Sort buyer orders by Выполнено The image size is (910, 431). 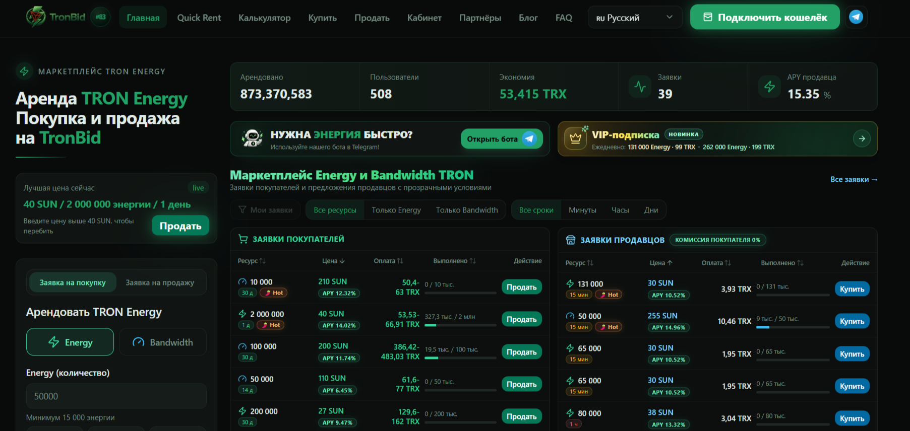454,261
